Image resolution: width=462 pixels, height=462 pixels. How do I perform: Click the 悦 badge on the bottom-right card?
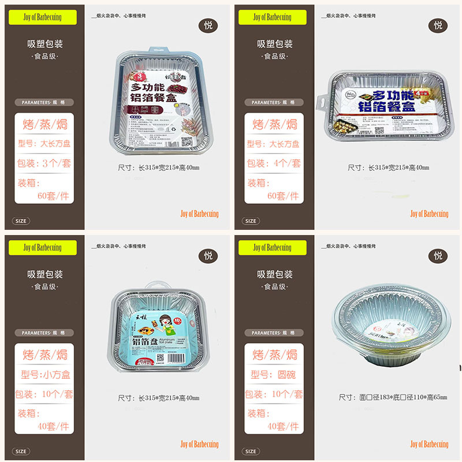point(438,256)
